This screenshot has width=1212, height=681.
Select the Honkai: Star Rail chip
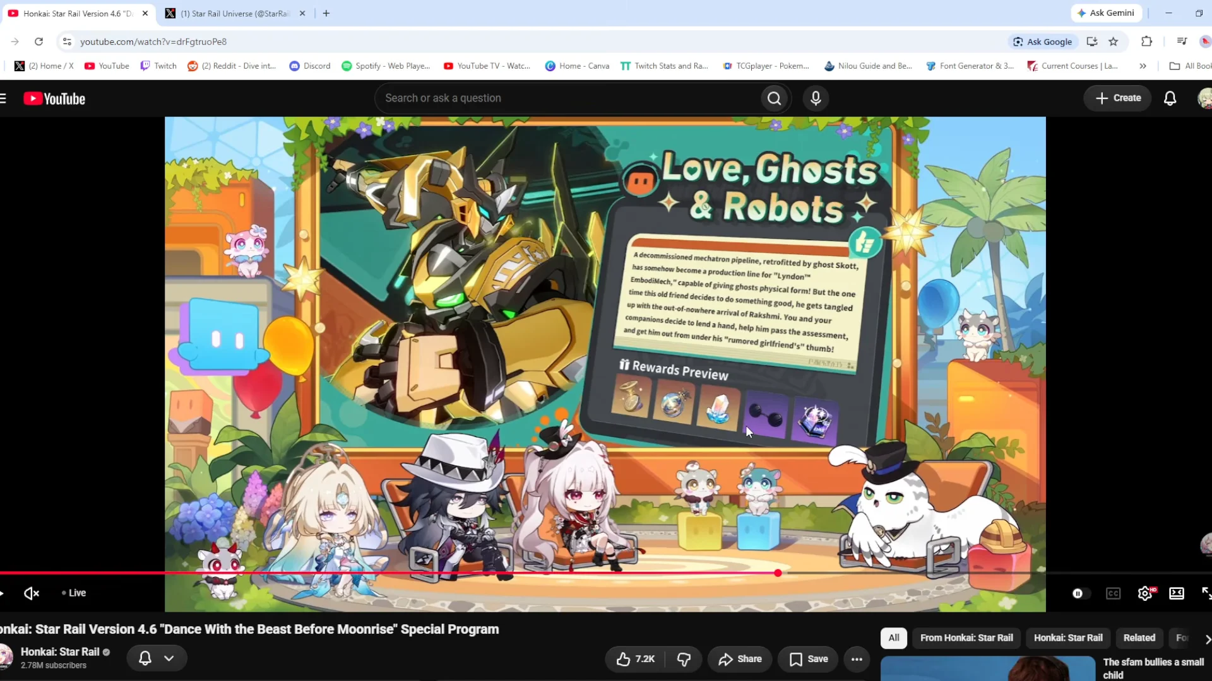pyautogui.click(x=1068, y=638)
